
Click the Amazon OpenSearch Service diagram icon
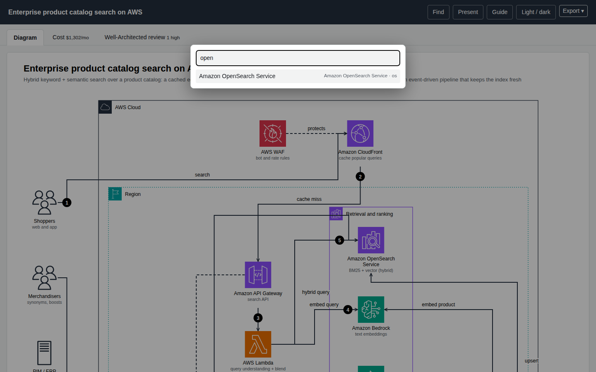tap(371, 240)
